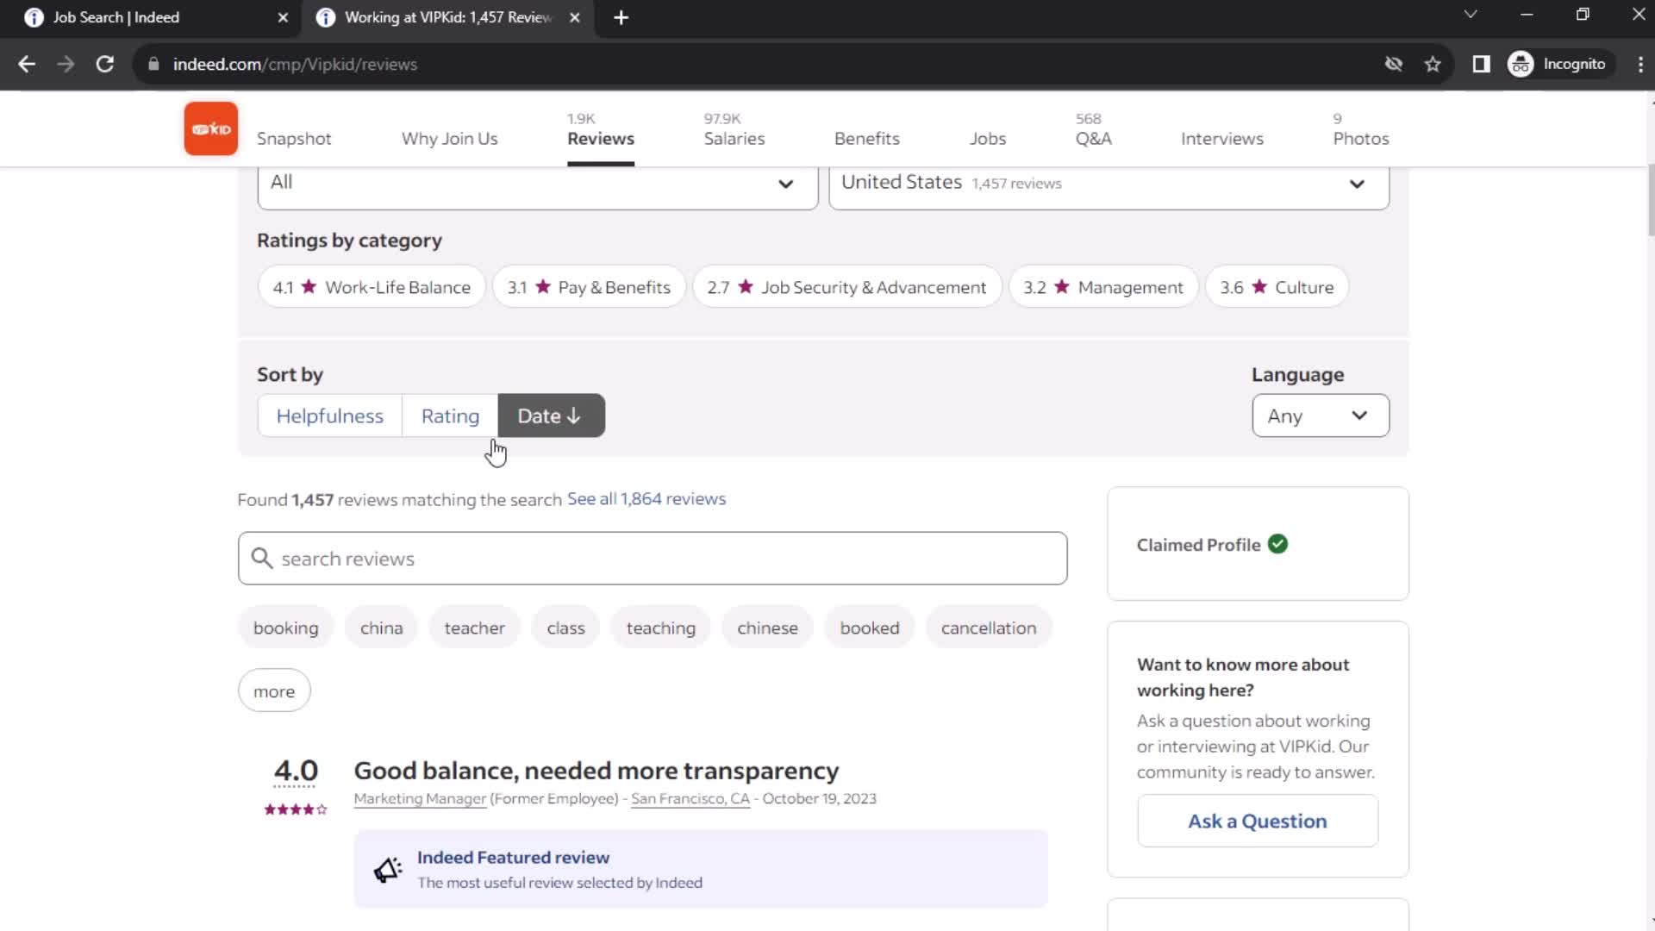1655x931 pixels.
Task: Click the green Claimed Profile checkmark
Action: pos(1277,544)
